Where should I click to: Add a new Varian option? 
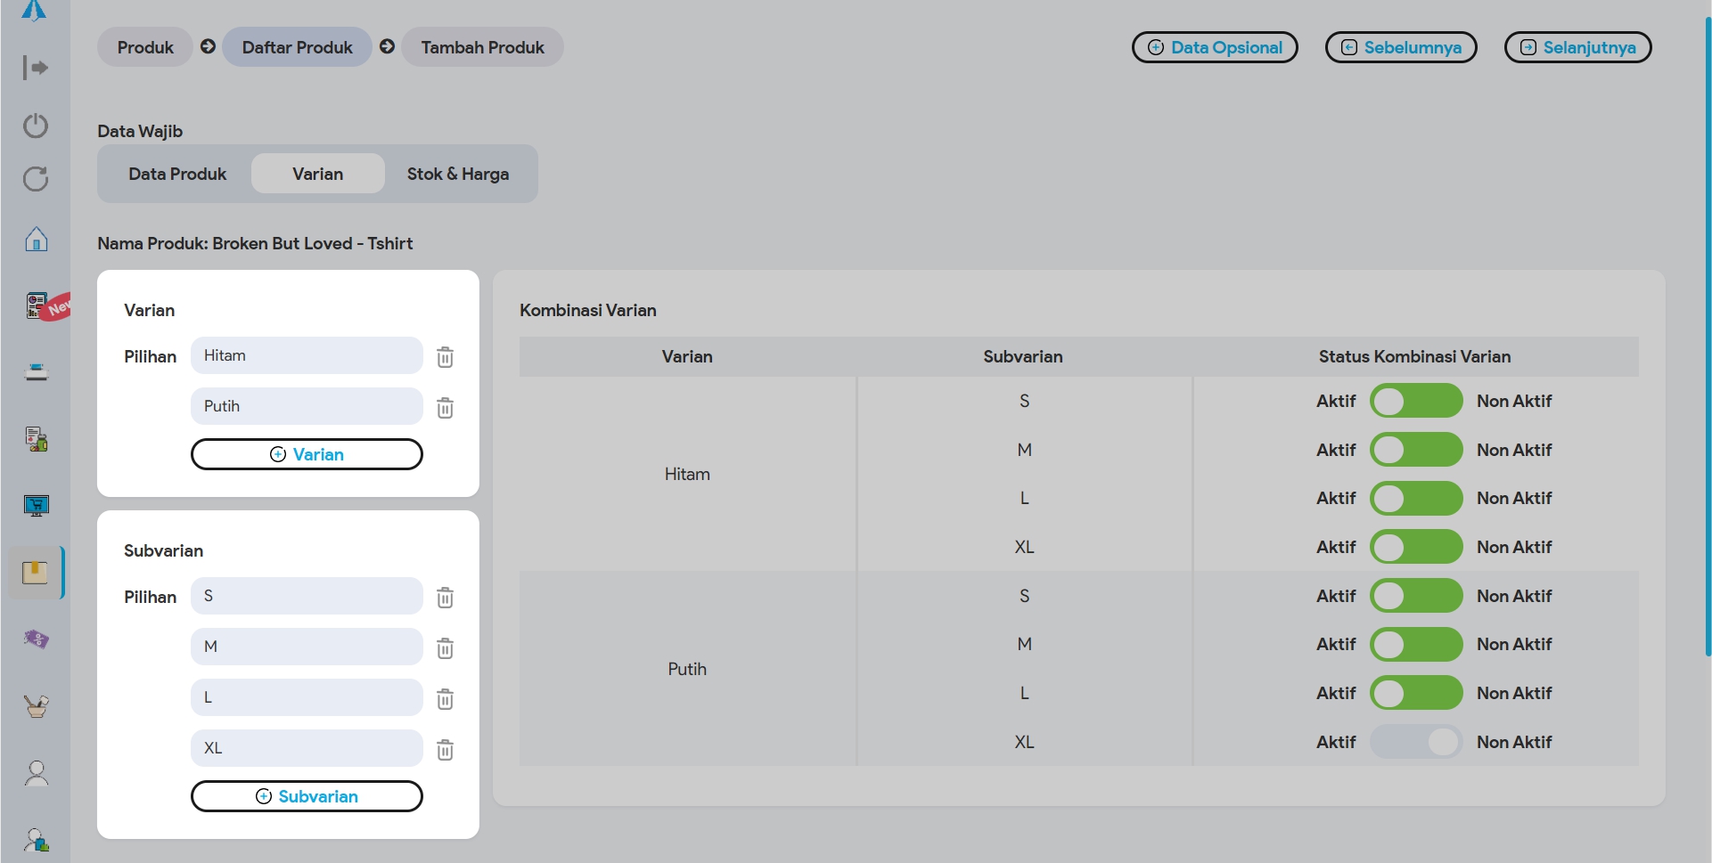click(307, 454)
